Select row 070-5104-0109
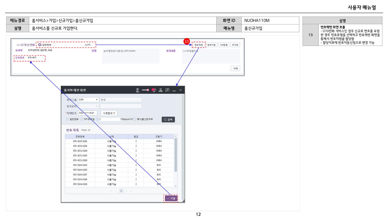388x218 pixels. pyautogui.click(x=119, y=184)
